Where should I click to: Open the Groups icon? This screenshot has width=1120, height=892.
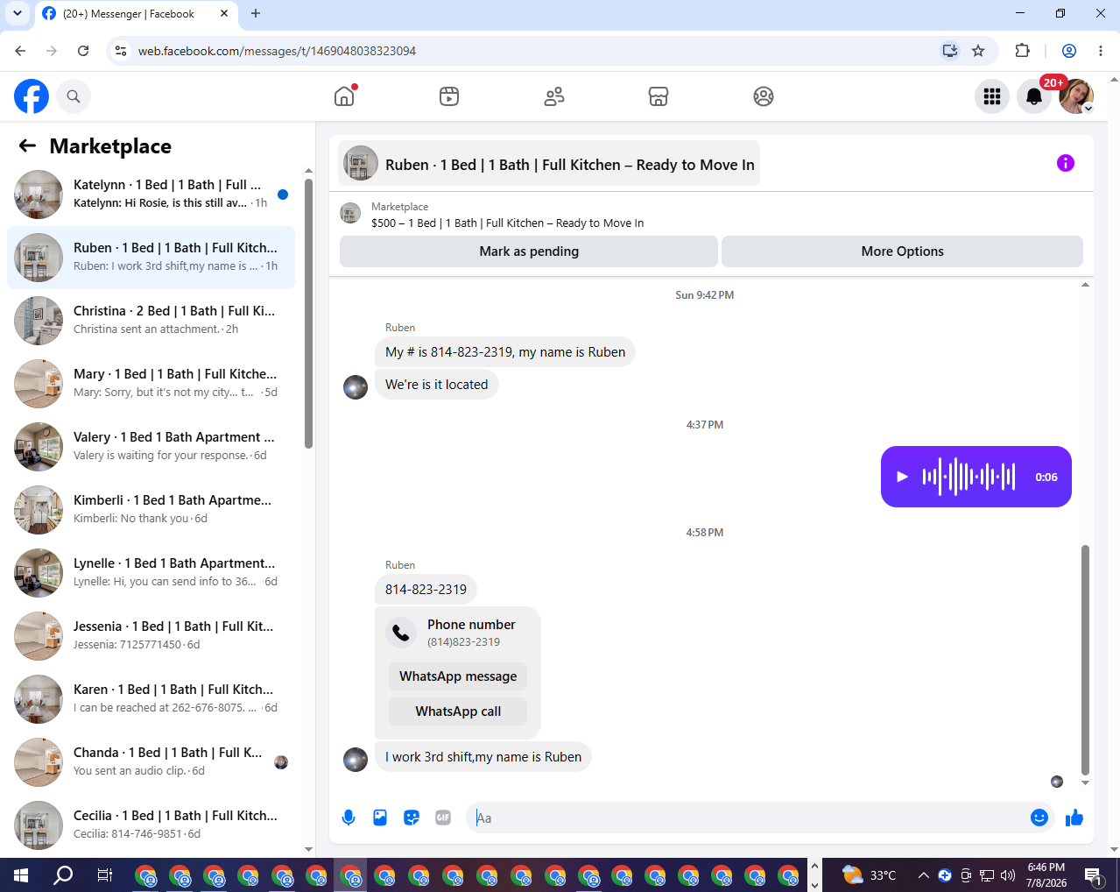pos(764,96)
